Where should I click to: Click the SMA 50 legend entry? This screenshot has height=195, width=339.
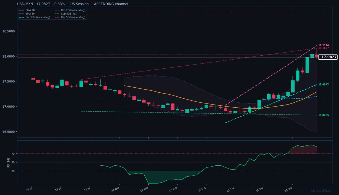pyautogui.click(x=27, y=14)
